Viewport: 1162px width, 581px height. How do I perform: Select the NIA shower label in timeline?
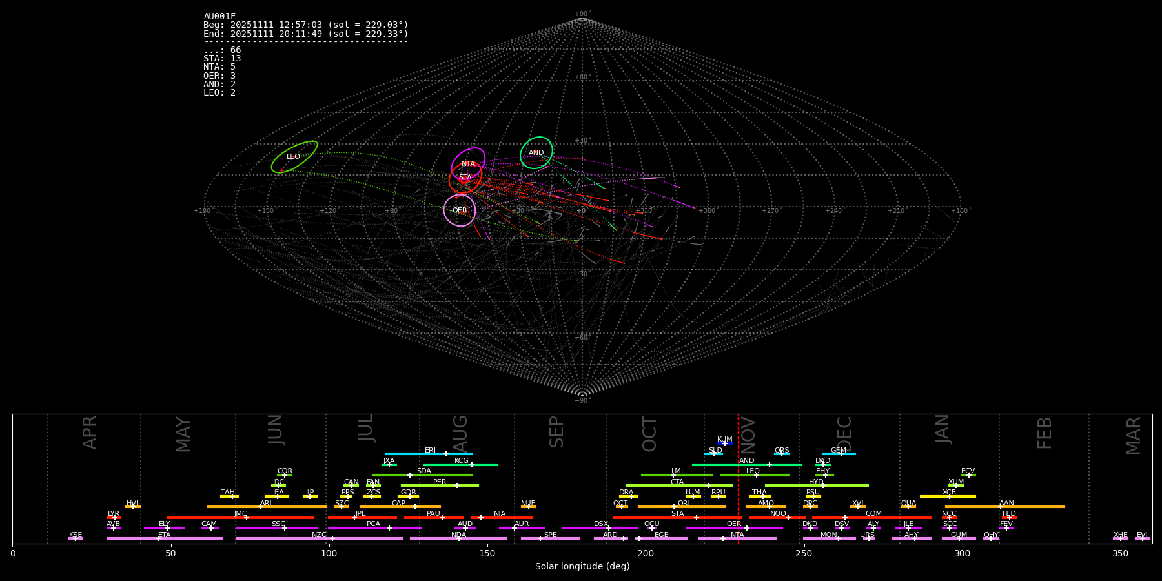(500, 514)
